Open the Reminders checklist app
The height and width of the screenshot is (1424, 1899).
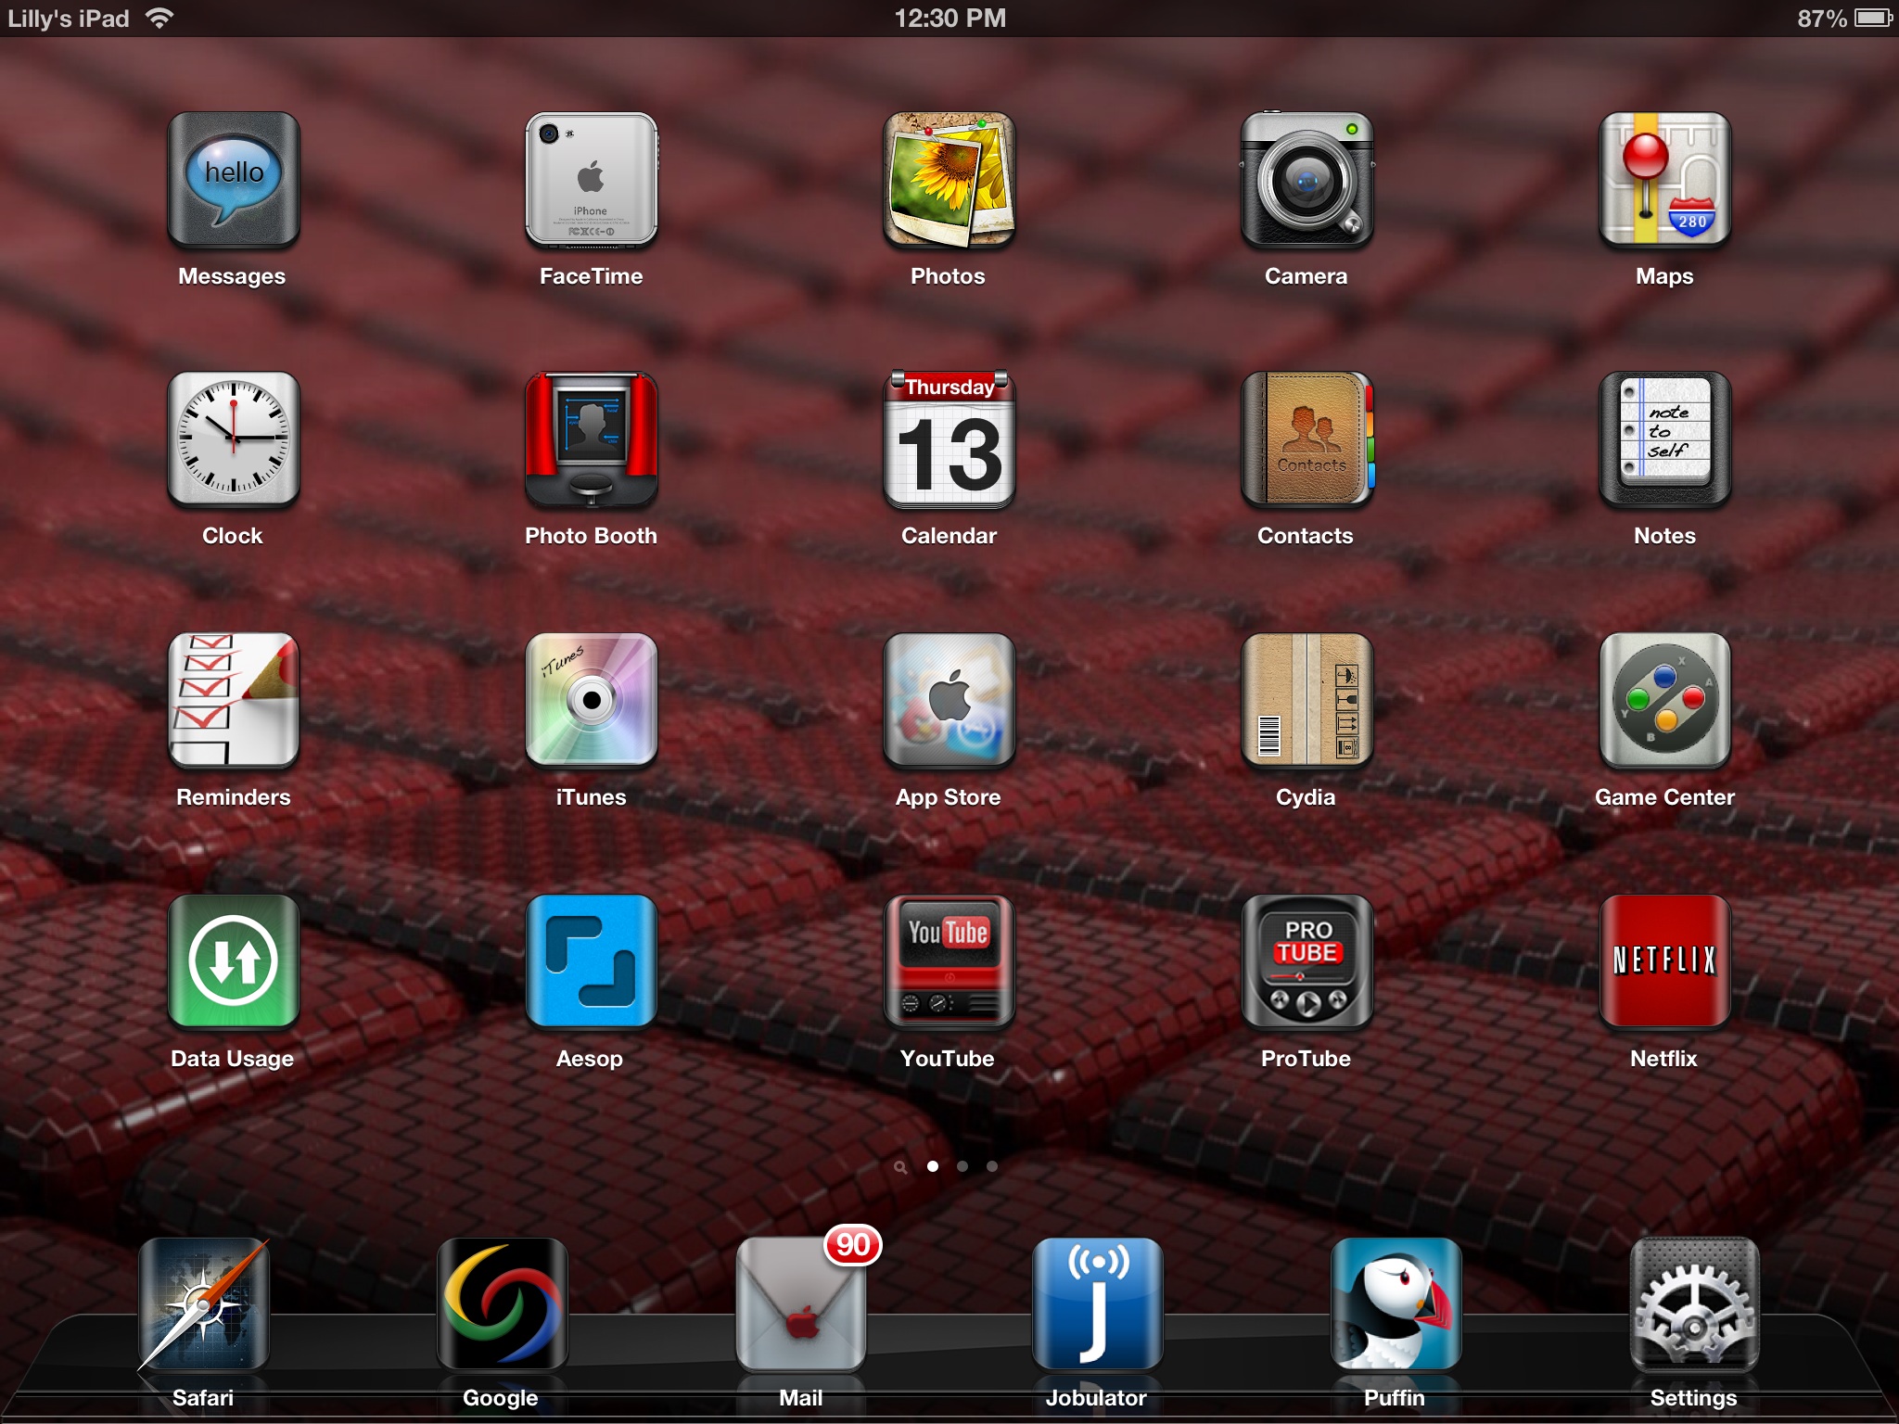point(233,700)
